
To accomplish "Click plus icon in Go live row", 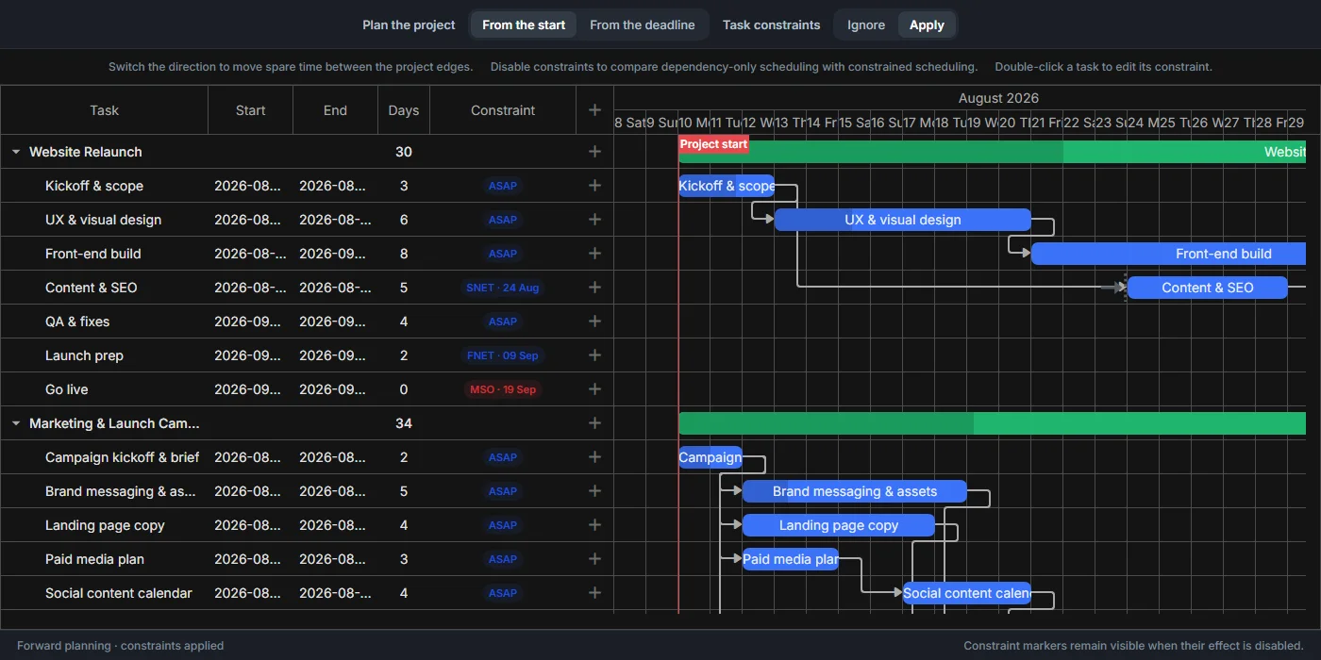I will click(594, 389).
